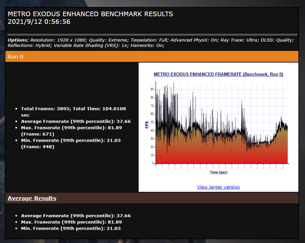
Task: Click the 'Average Results' heading
Action: [x=32, y=198]
